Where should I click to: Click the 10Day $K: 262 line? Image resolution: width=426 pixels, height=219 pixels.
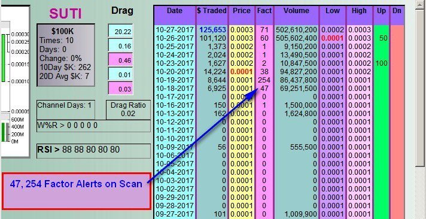pyautogui.click(x=65, y=67)
